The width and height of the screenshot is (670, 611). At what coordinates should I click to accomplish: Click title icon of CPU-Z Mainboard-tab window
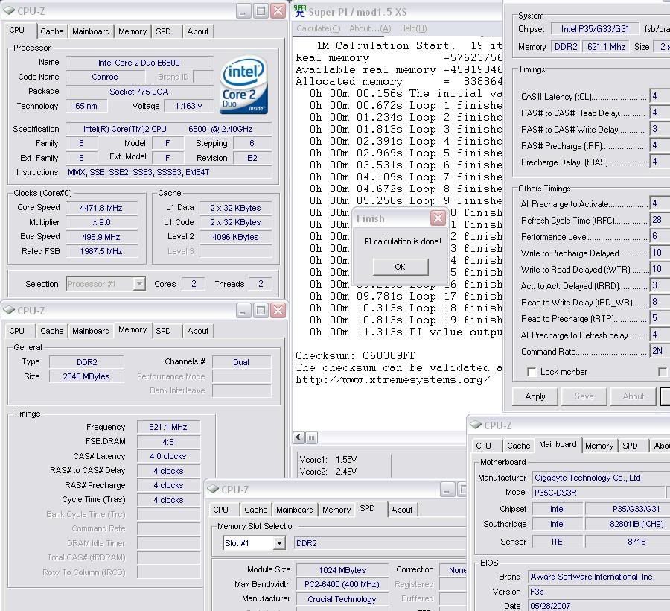click(476, 425)
